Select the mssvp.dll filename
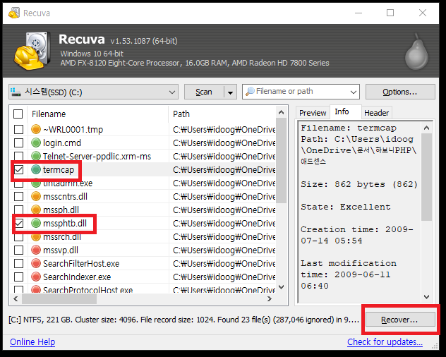This screenshot has height=357, width=446. point(61,250)
